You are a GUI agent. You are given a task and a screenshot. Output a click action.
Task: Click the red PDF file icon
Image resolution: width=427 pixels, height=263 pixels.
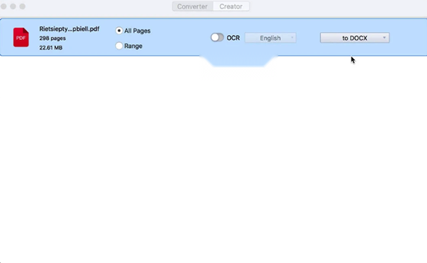click(21, 37)
